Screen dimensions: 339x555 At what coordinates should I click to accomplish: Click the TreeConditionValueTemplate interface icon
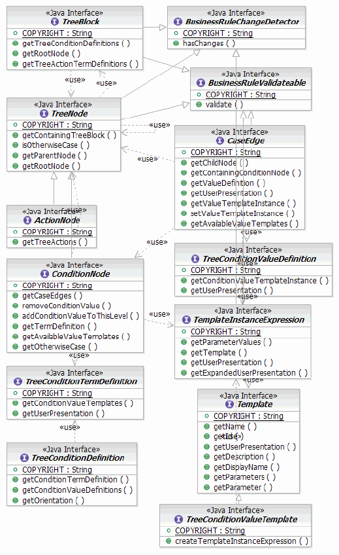coord(179,519)
